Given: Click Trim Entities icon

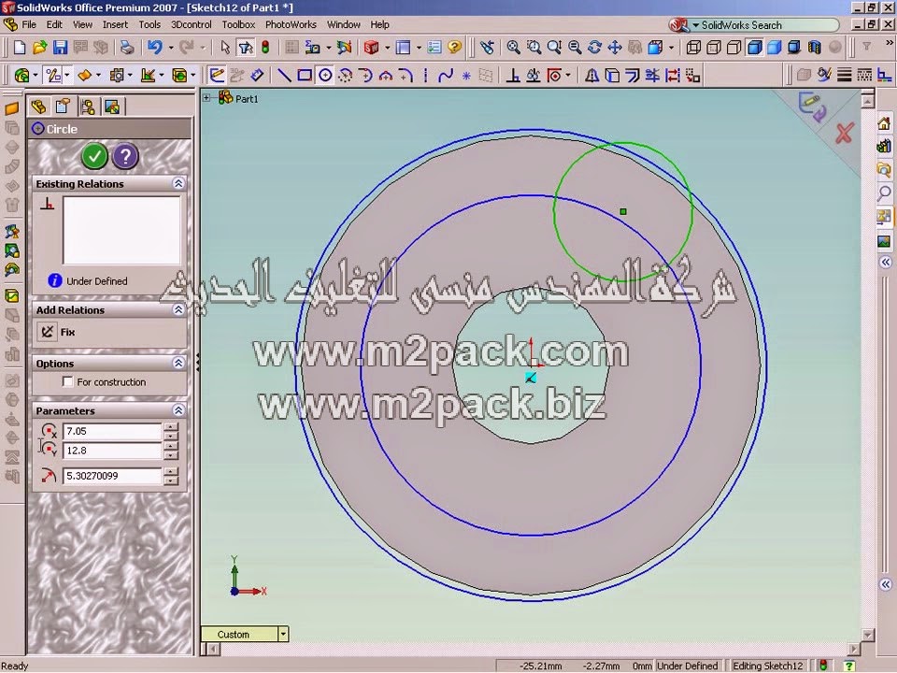Looking at the screenshot, I should coord(652,75).
